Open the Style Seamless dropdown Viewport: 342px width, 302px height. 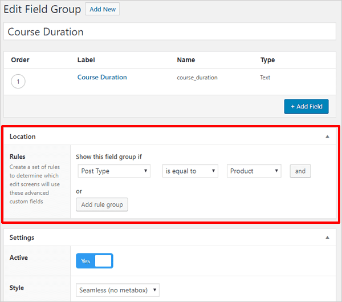point(117,290)
